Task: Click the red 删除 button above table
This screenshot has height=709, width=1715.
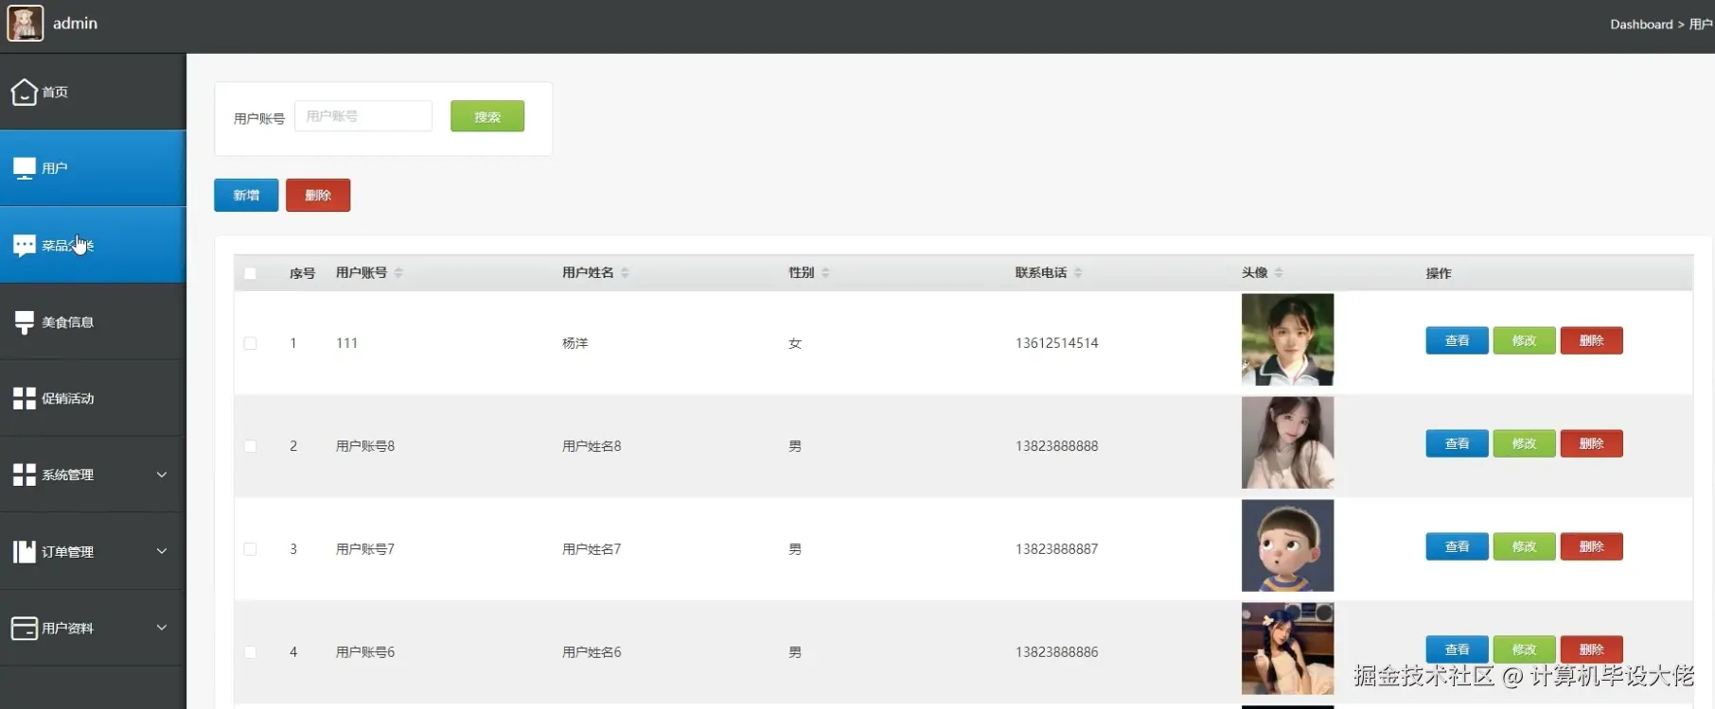Action: (318, 195)
